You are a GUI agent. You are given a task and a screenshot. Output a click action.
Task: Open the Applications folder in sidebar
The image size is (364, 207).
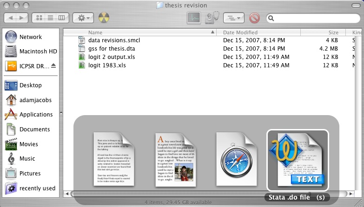pos(36,115)
